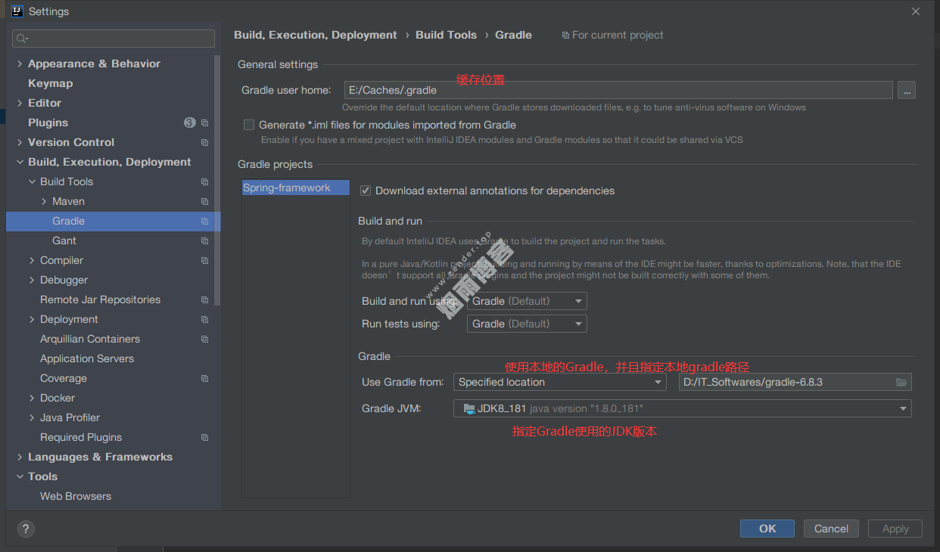This screenshot has width=940, height=552.
Task: Open the Run tests using dropdown
Action: click(527, 324)
